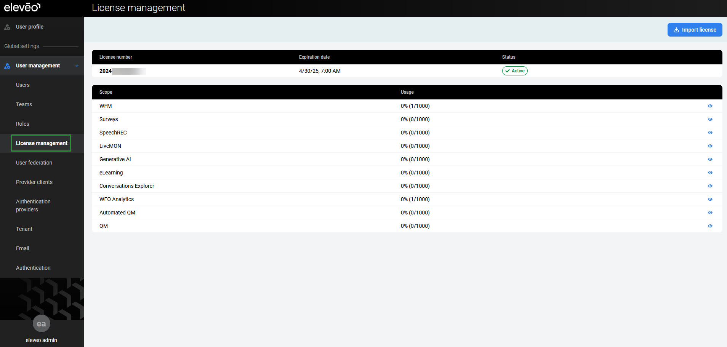The image size is (727, 347).
Task: Click the eleveo logo
Action: tap(22, 7)
